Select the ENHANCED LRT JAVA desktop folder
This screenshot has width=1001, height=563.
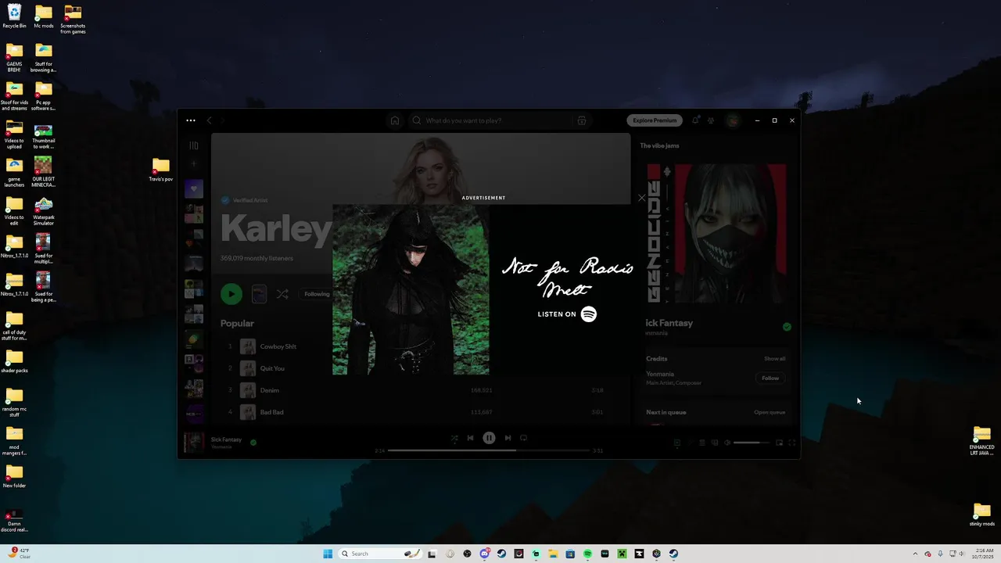click(982, 441)
